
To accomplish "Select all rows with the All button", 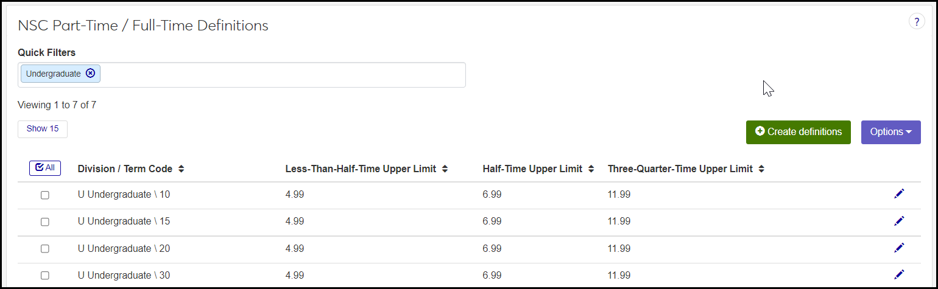I will tap(45, 168).
